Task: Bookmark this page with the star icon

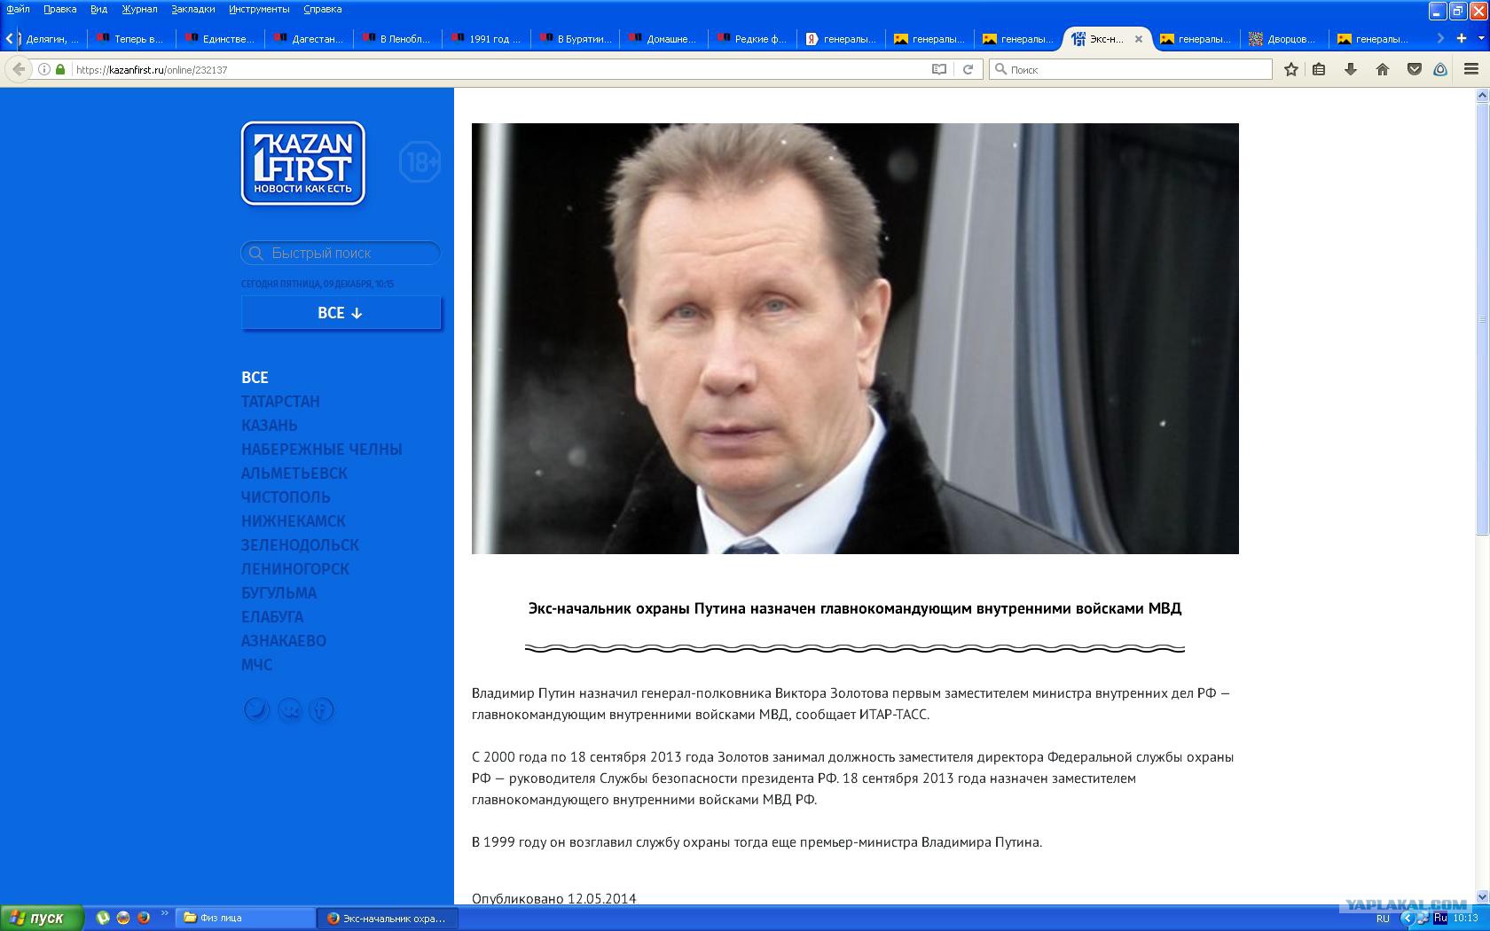Action: tap(1291, 69)
